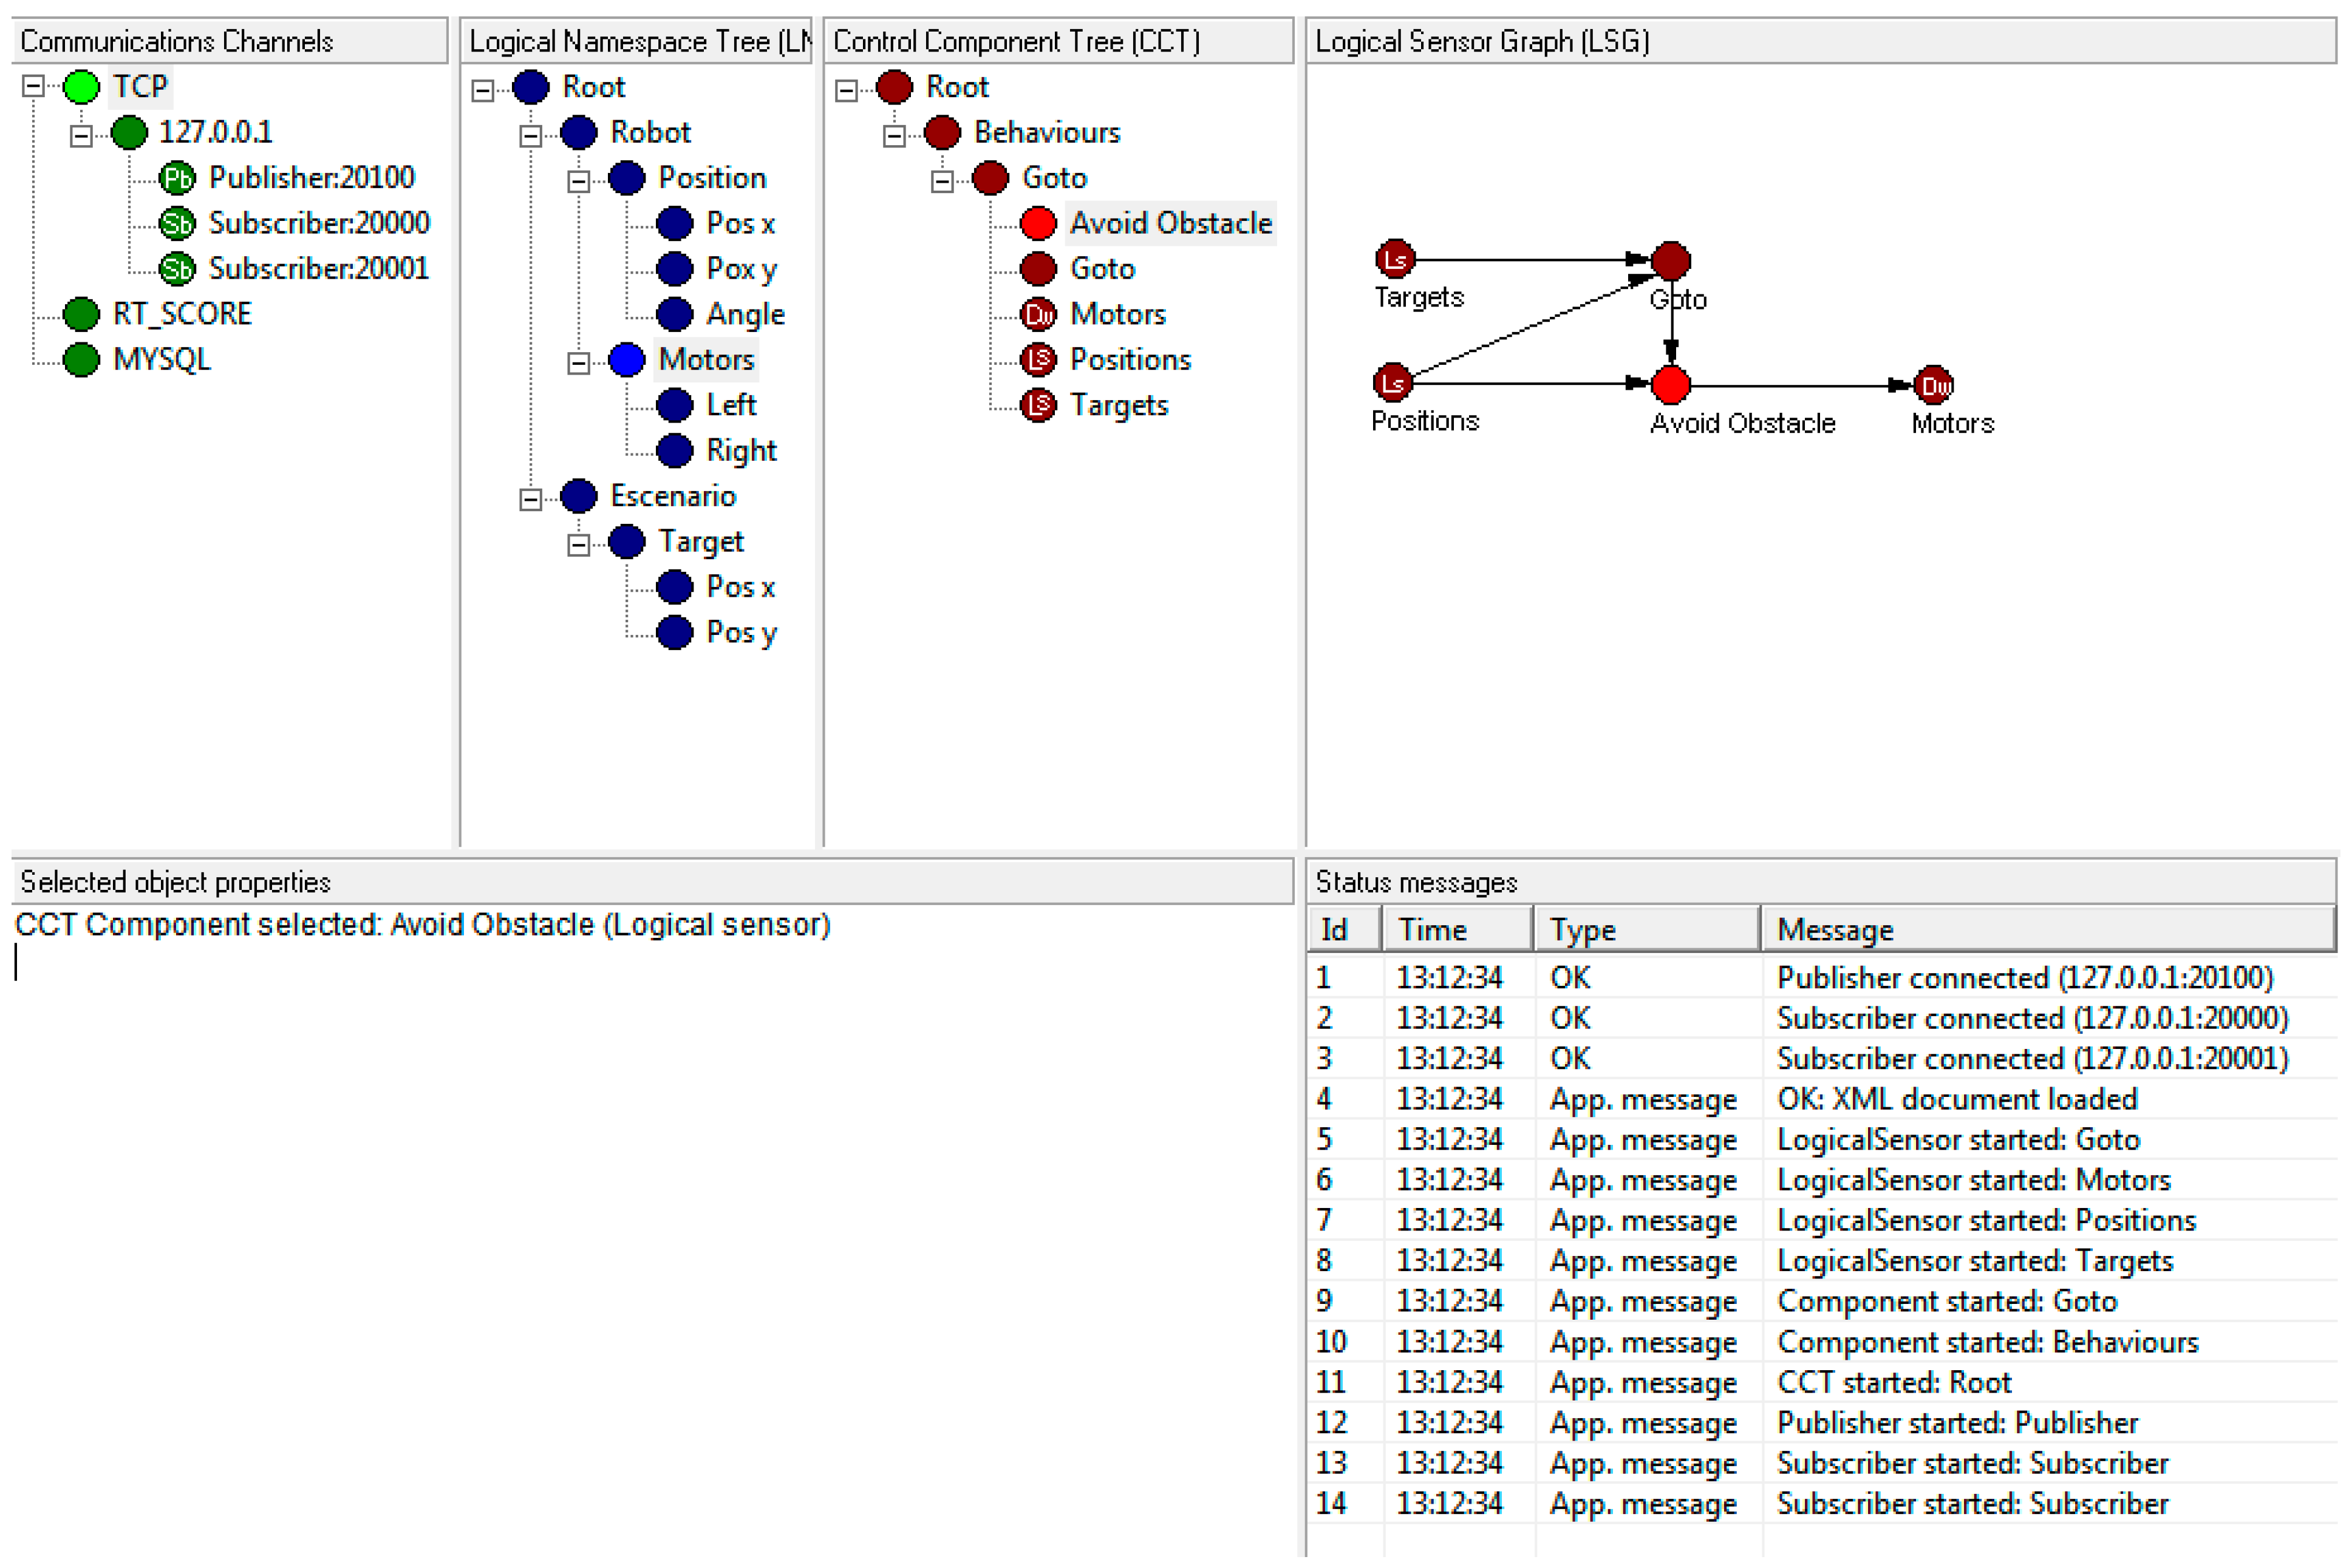The image size is (2349, 1568).
Task: Collapse the 127.0.0.1 host node
Action: pyautogui.click(x=81, y=135)
